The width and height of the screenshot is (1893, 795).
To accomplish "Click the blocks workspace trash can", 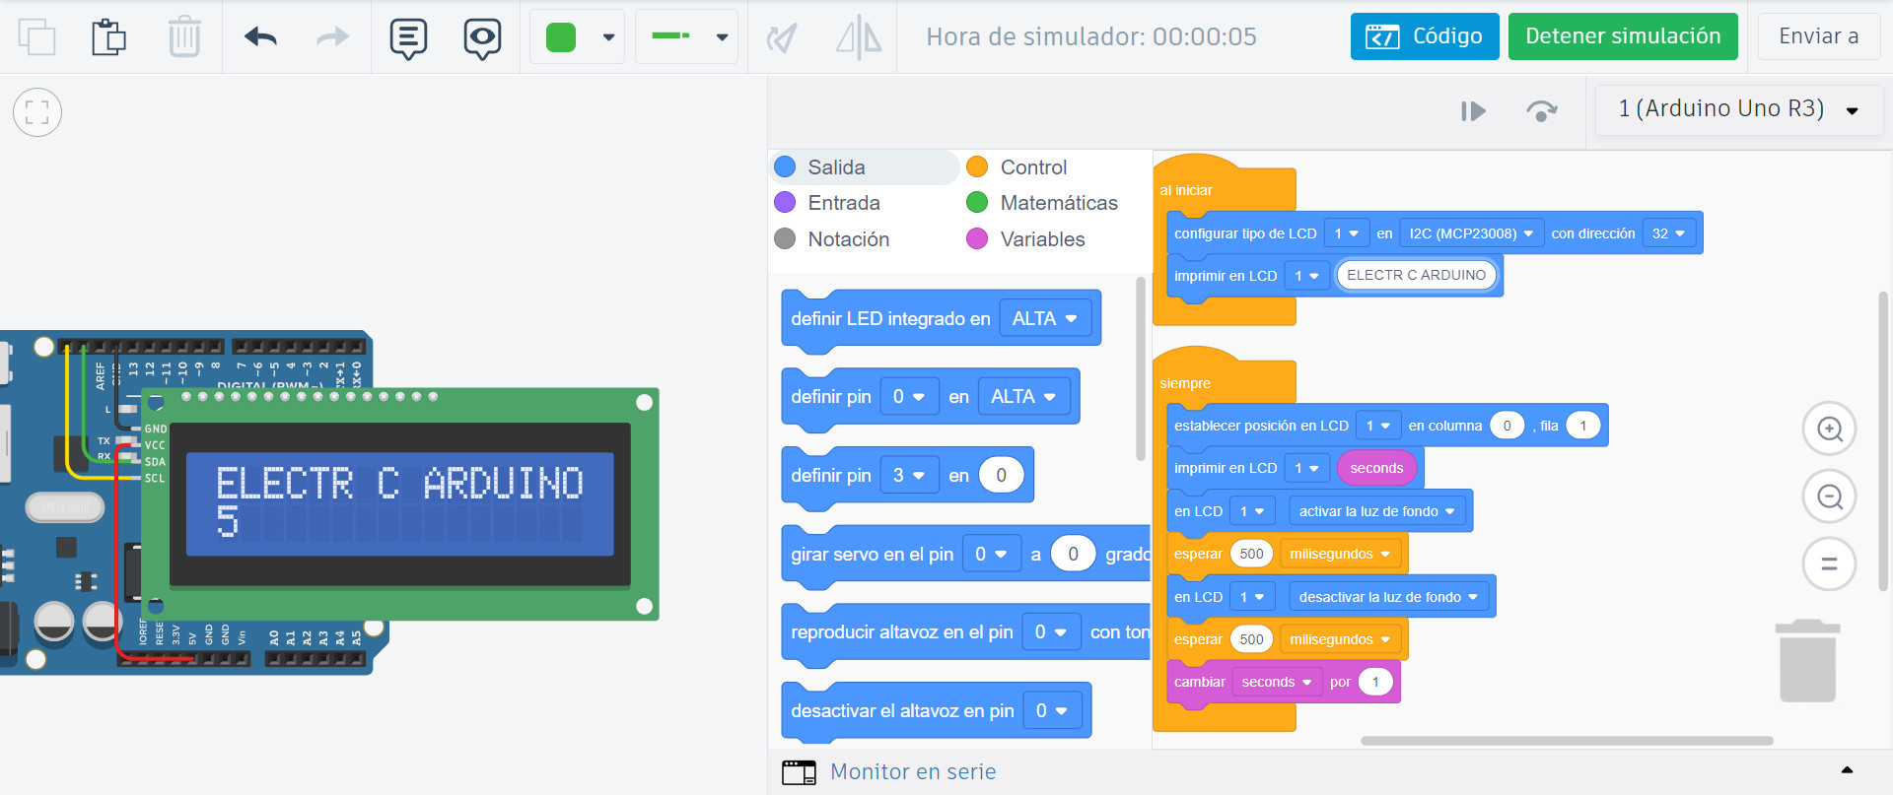I will pos(1806,661).
